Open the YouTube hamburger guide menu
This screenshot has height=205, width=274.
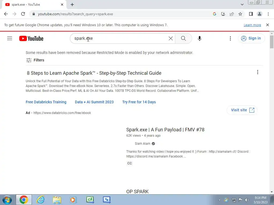[x=10, y=38]
